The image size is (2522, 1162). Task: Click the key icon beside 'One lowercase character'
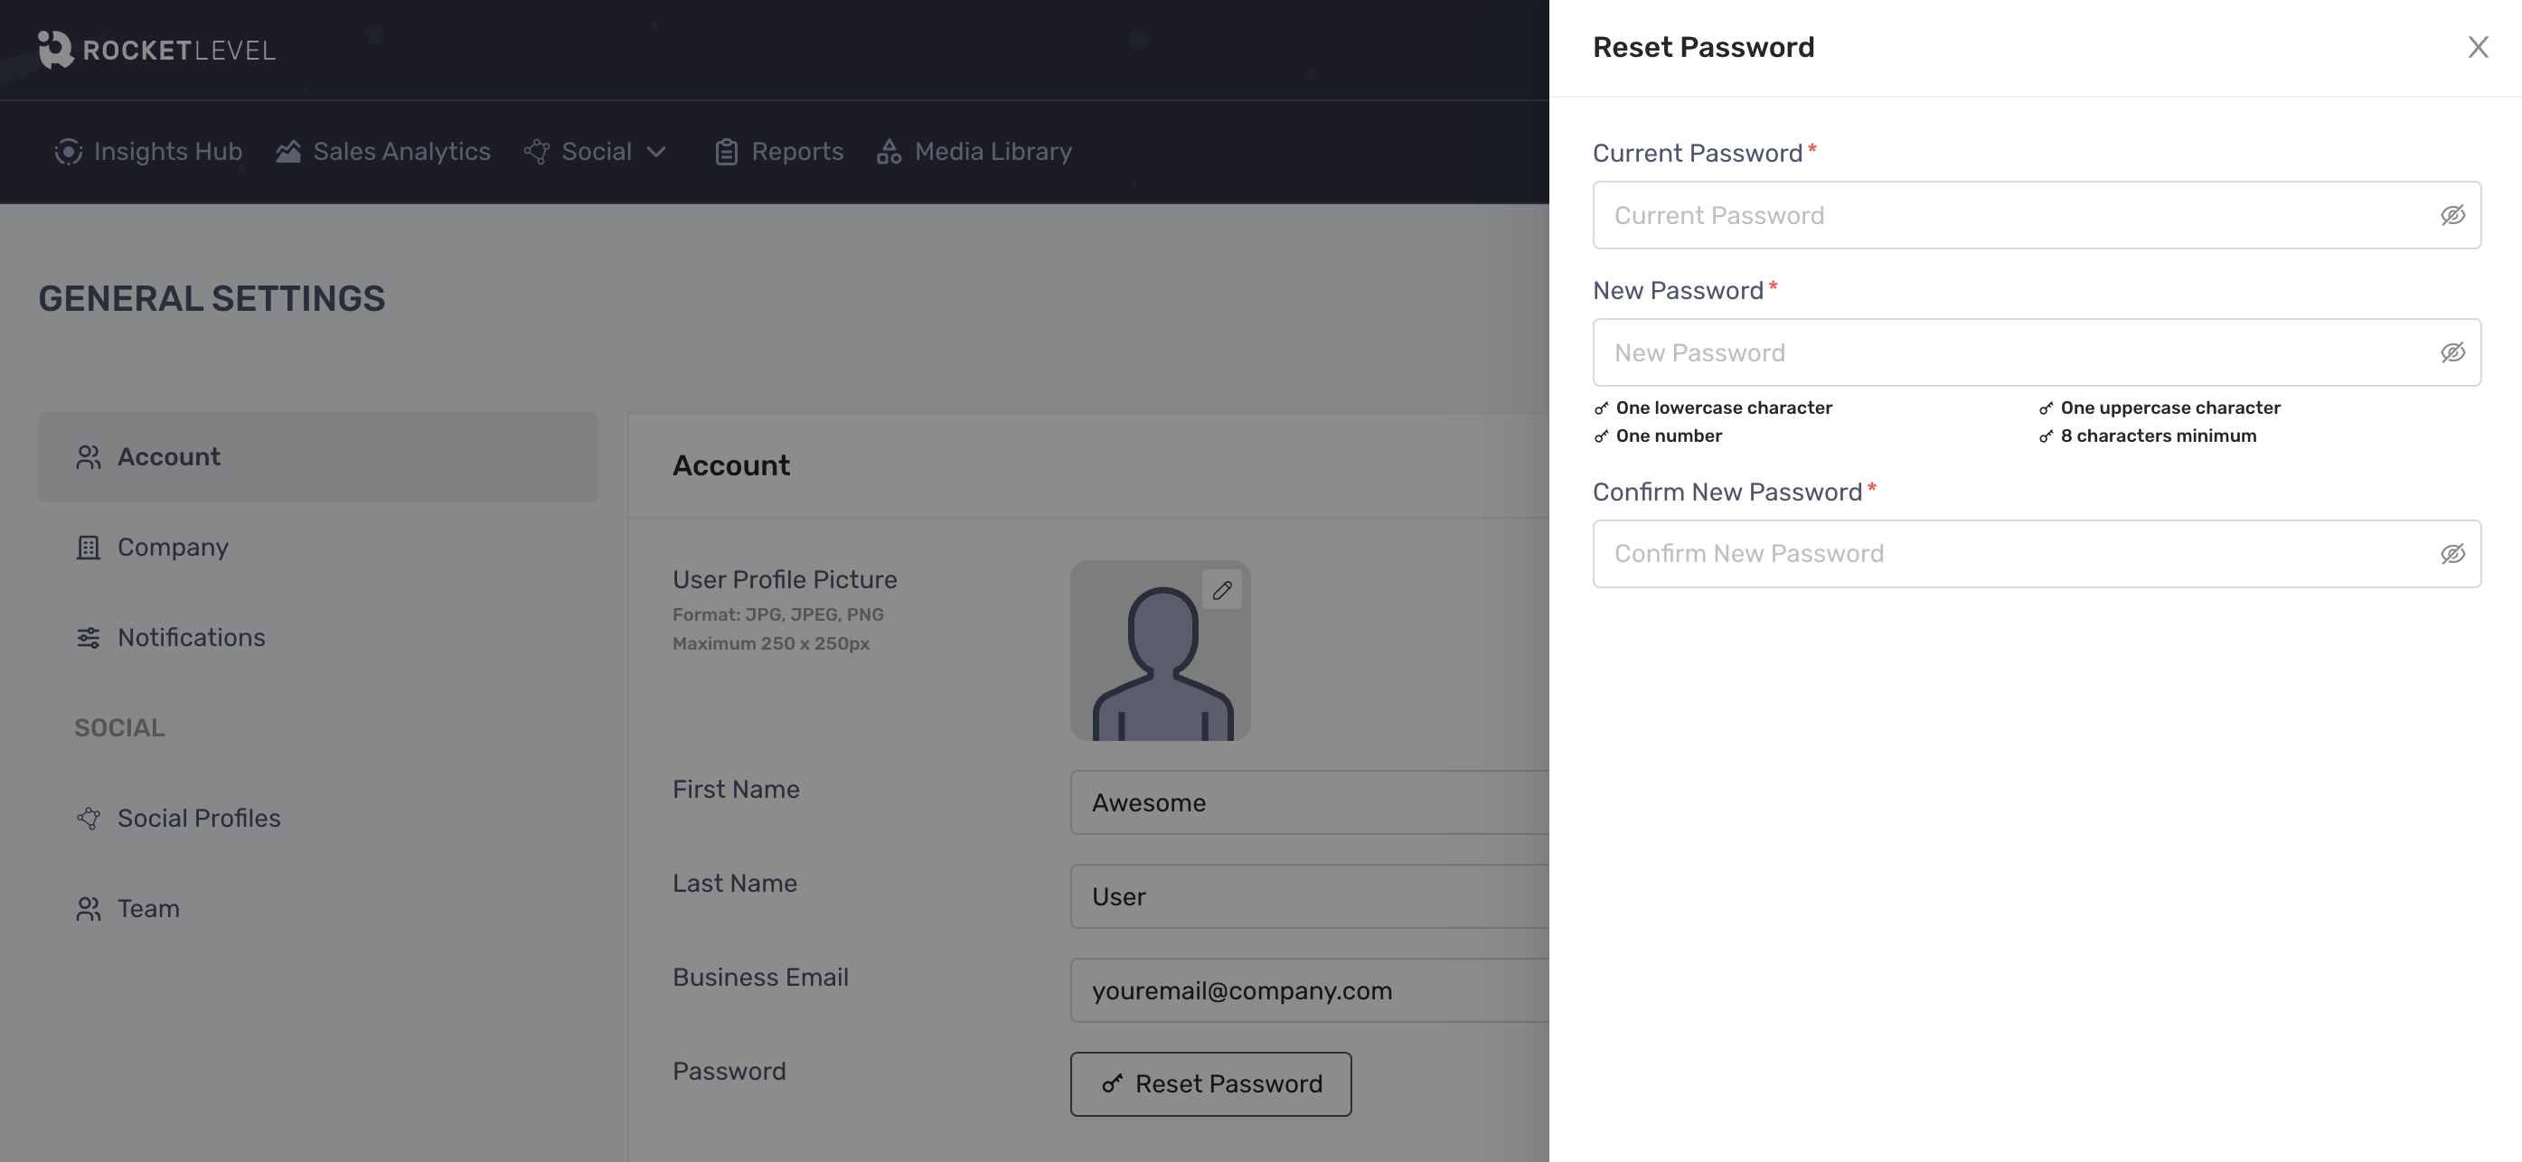[1601, 408]
